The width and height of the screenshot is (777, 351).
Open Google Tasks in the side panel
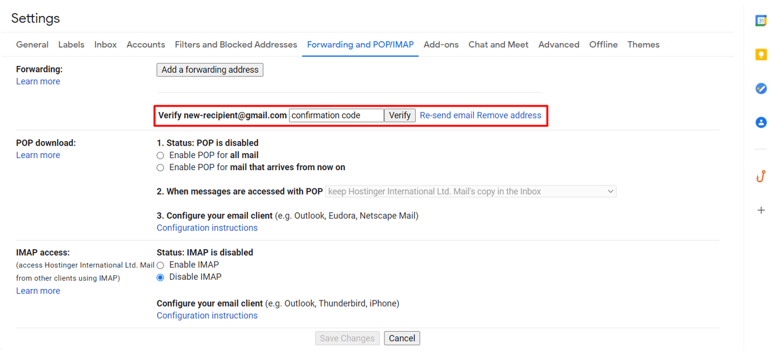[761, 88]
